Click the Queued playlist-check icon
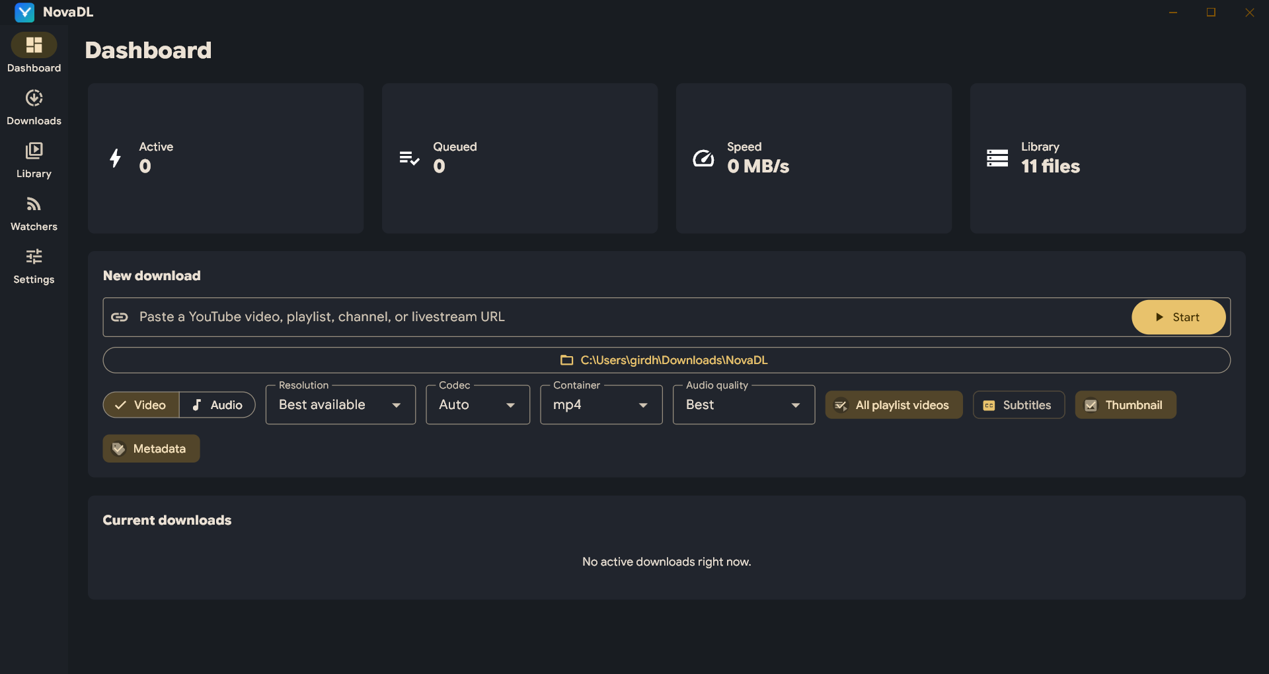This screenshot has width=1269, height=674. pos(409,158)
